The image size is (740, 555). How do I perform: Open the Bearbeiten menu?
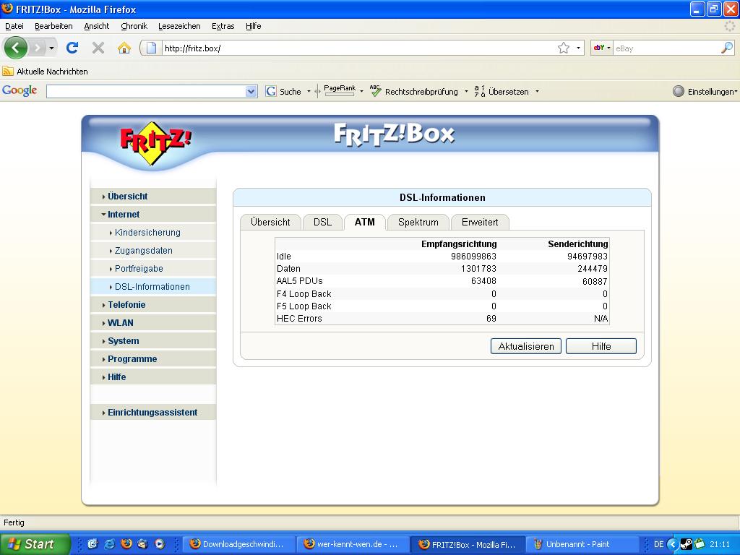[x=53, y=26]
